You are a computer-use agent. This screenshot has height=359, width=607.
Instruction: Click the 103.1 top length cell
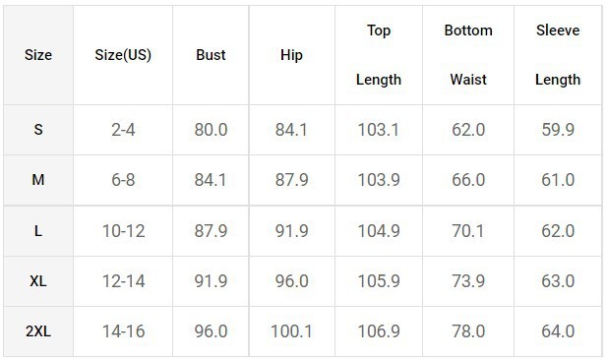(379, 130)
